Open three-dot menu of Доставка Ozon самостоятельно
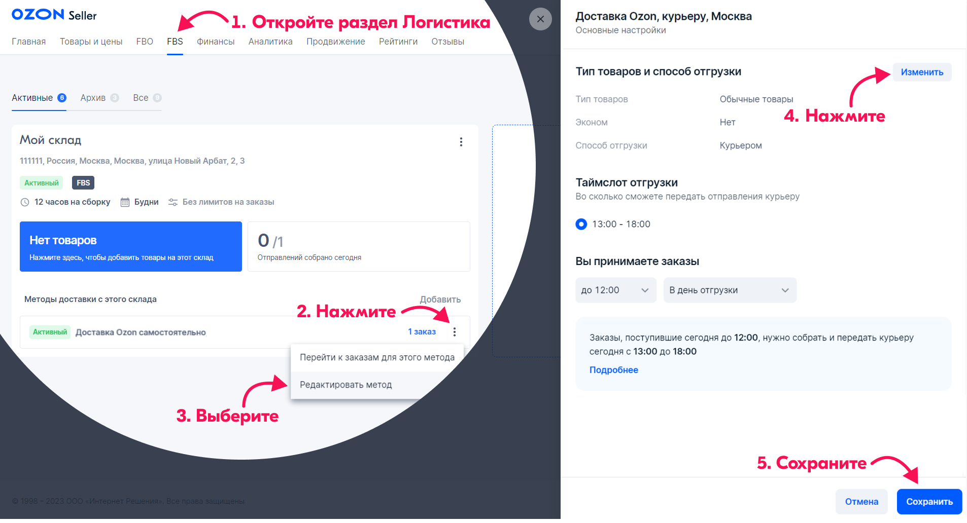 [454, 332]
